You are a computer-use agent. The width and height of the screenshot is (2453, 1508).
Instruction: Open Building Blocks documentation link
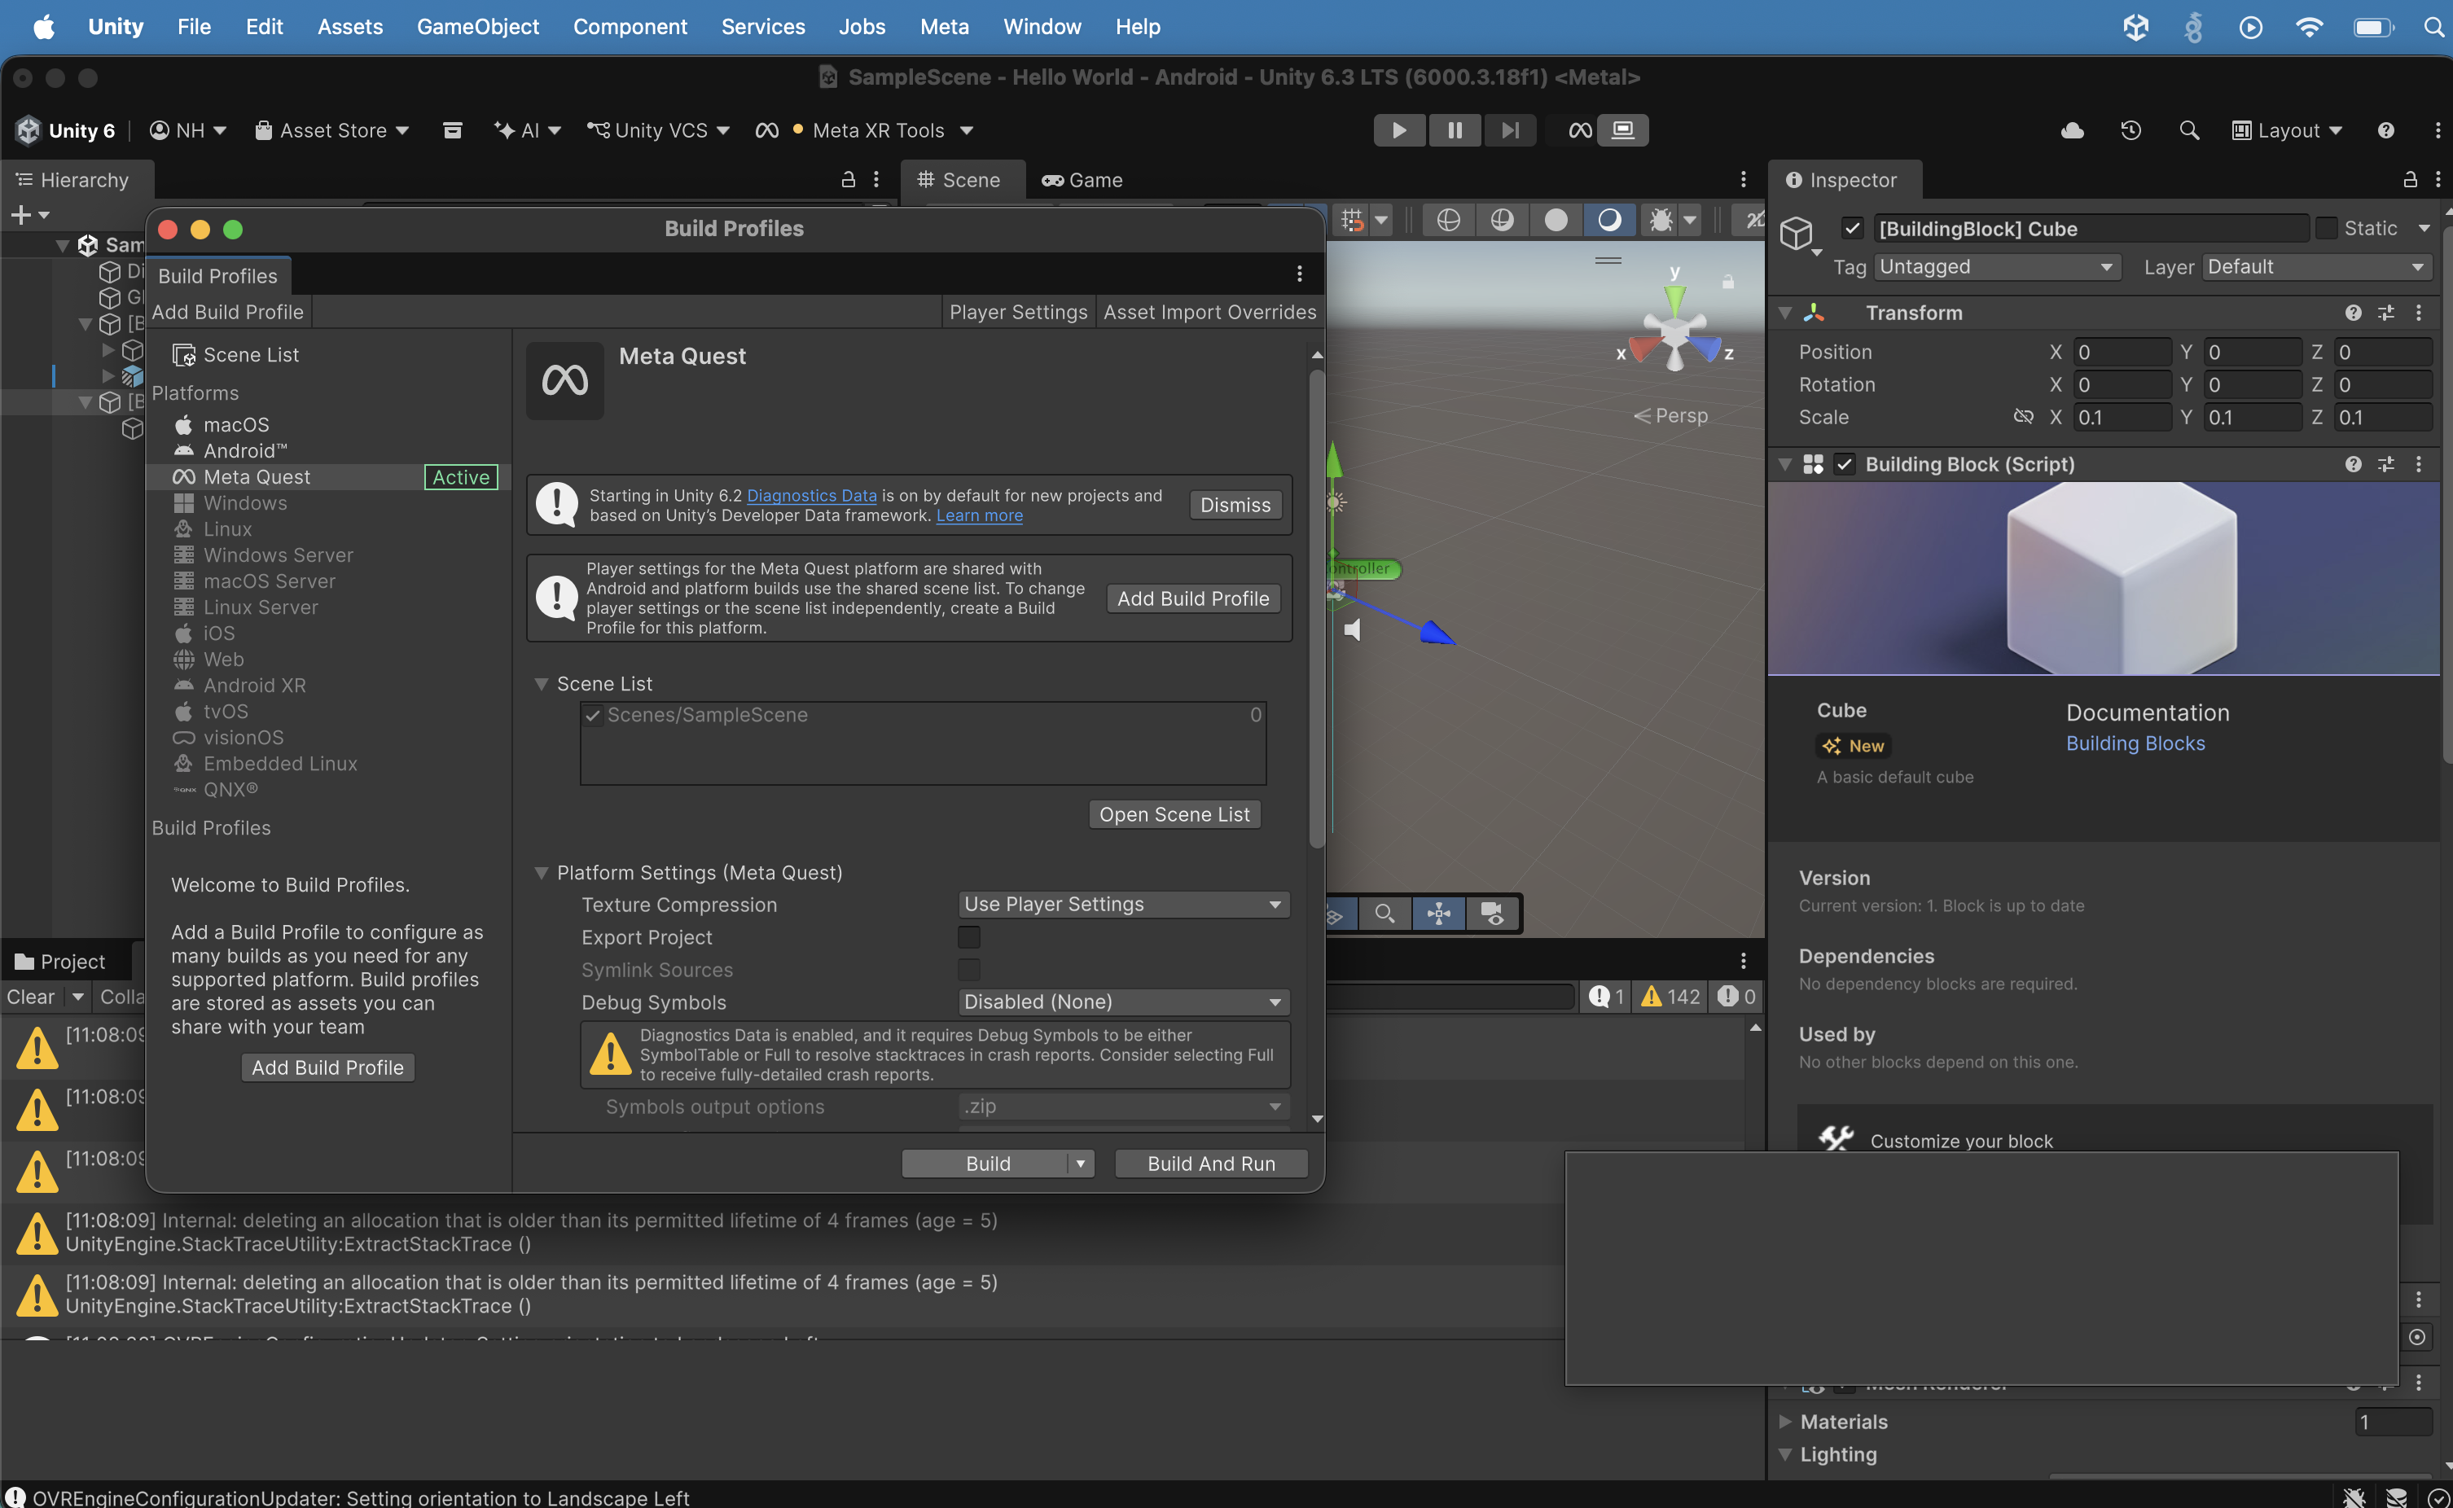click(2135, 744)
